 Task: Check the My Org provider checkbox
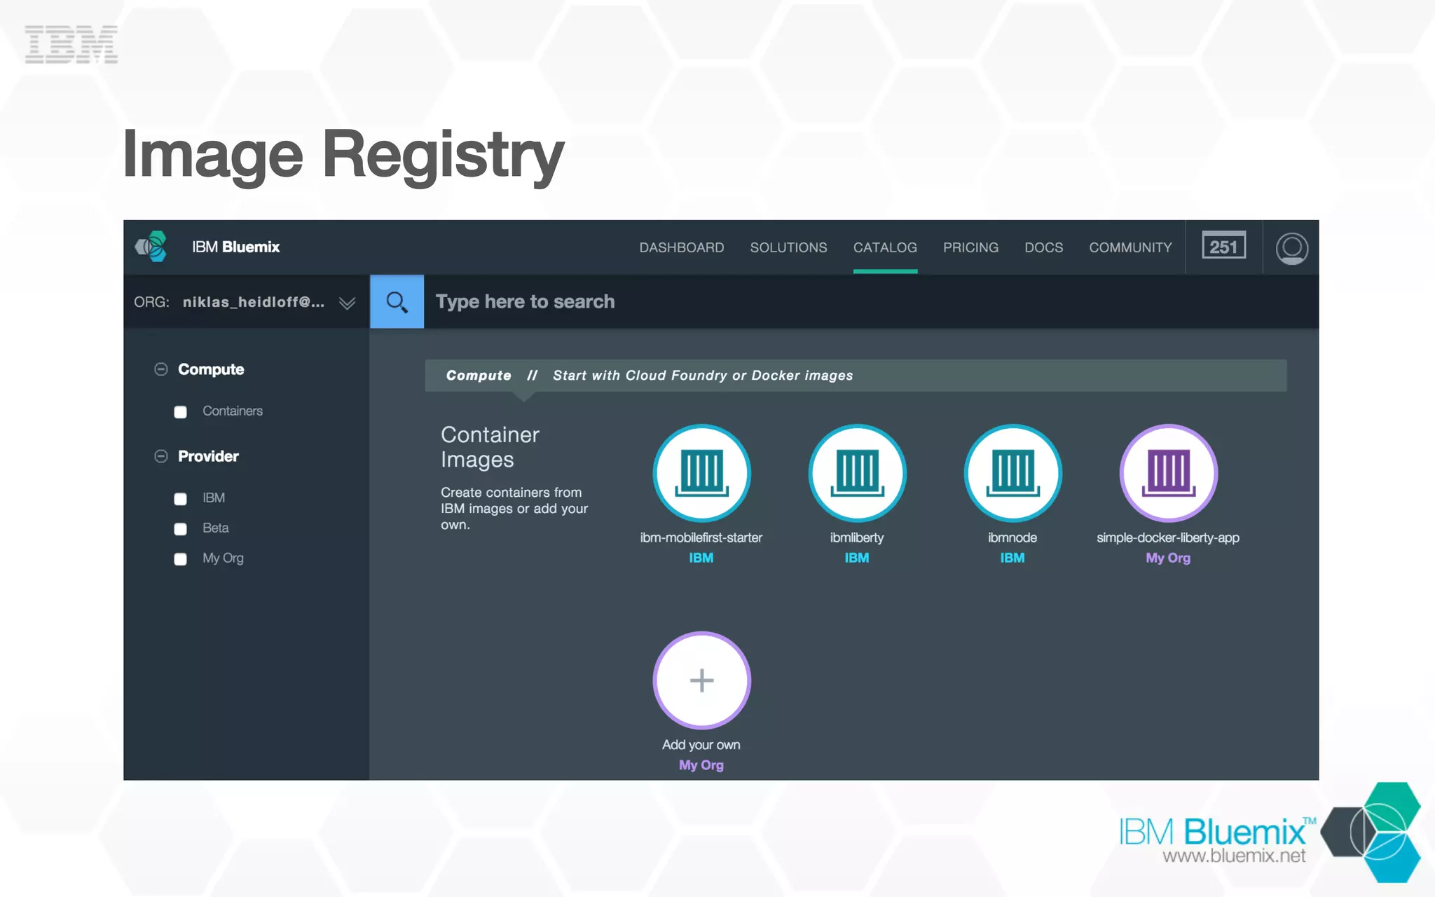[180, 559]
